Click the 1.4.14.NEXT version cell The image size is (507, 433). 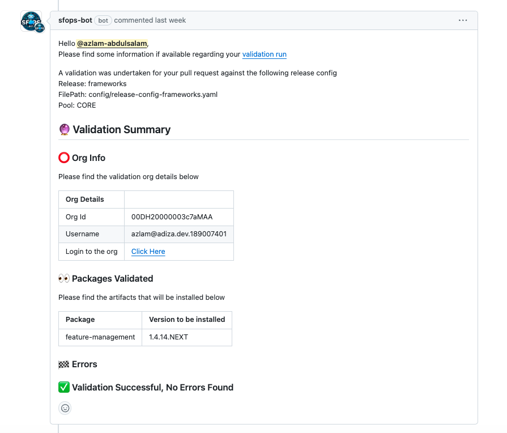pos(168,337)
